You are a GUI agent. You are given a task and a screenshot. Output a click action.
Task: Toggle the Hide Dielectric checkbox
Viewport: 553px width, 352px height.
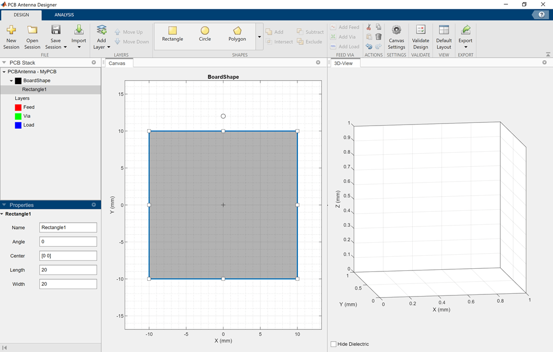pyautogui.click(x=333, y=344)
